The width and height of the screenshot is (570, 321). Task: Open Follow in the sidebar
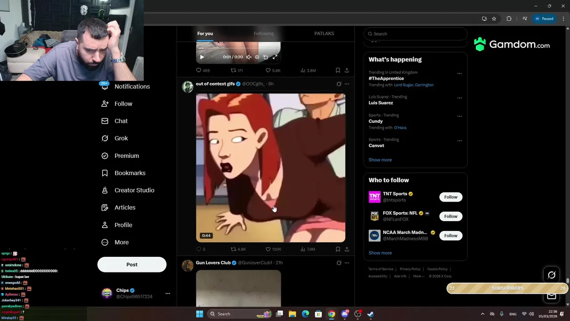(117, 104)
